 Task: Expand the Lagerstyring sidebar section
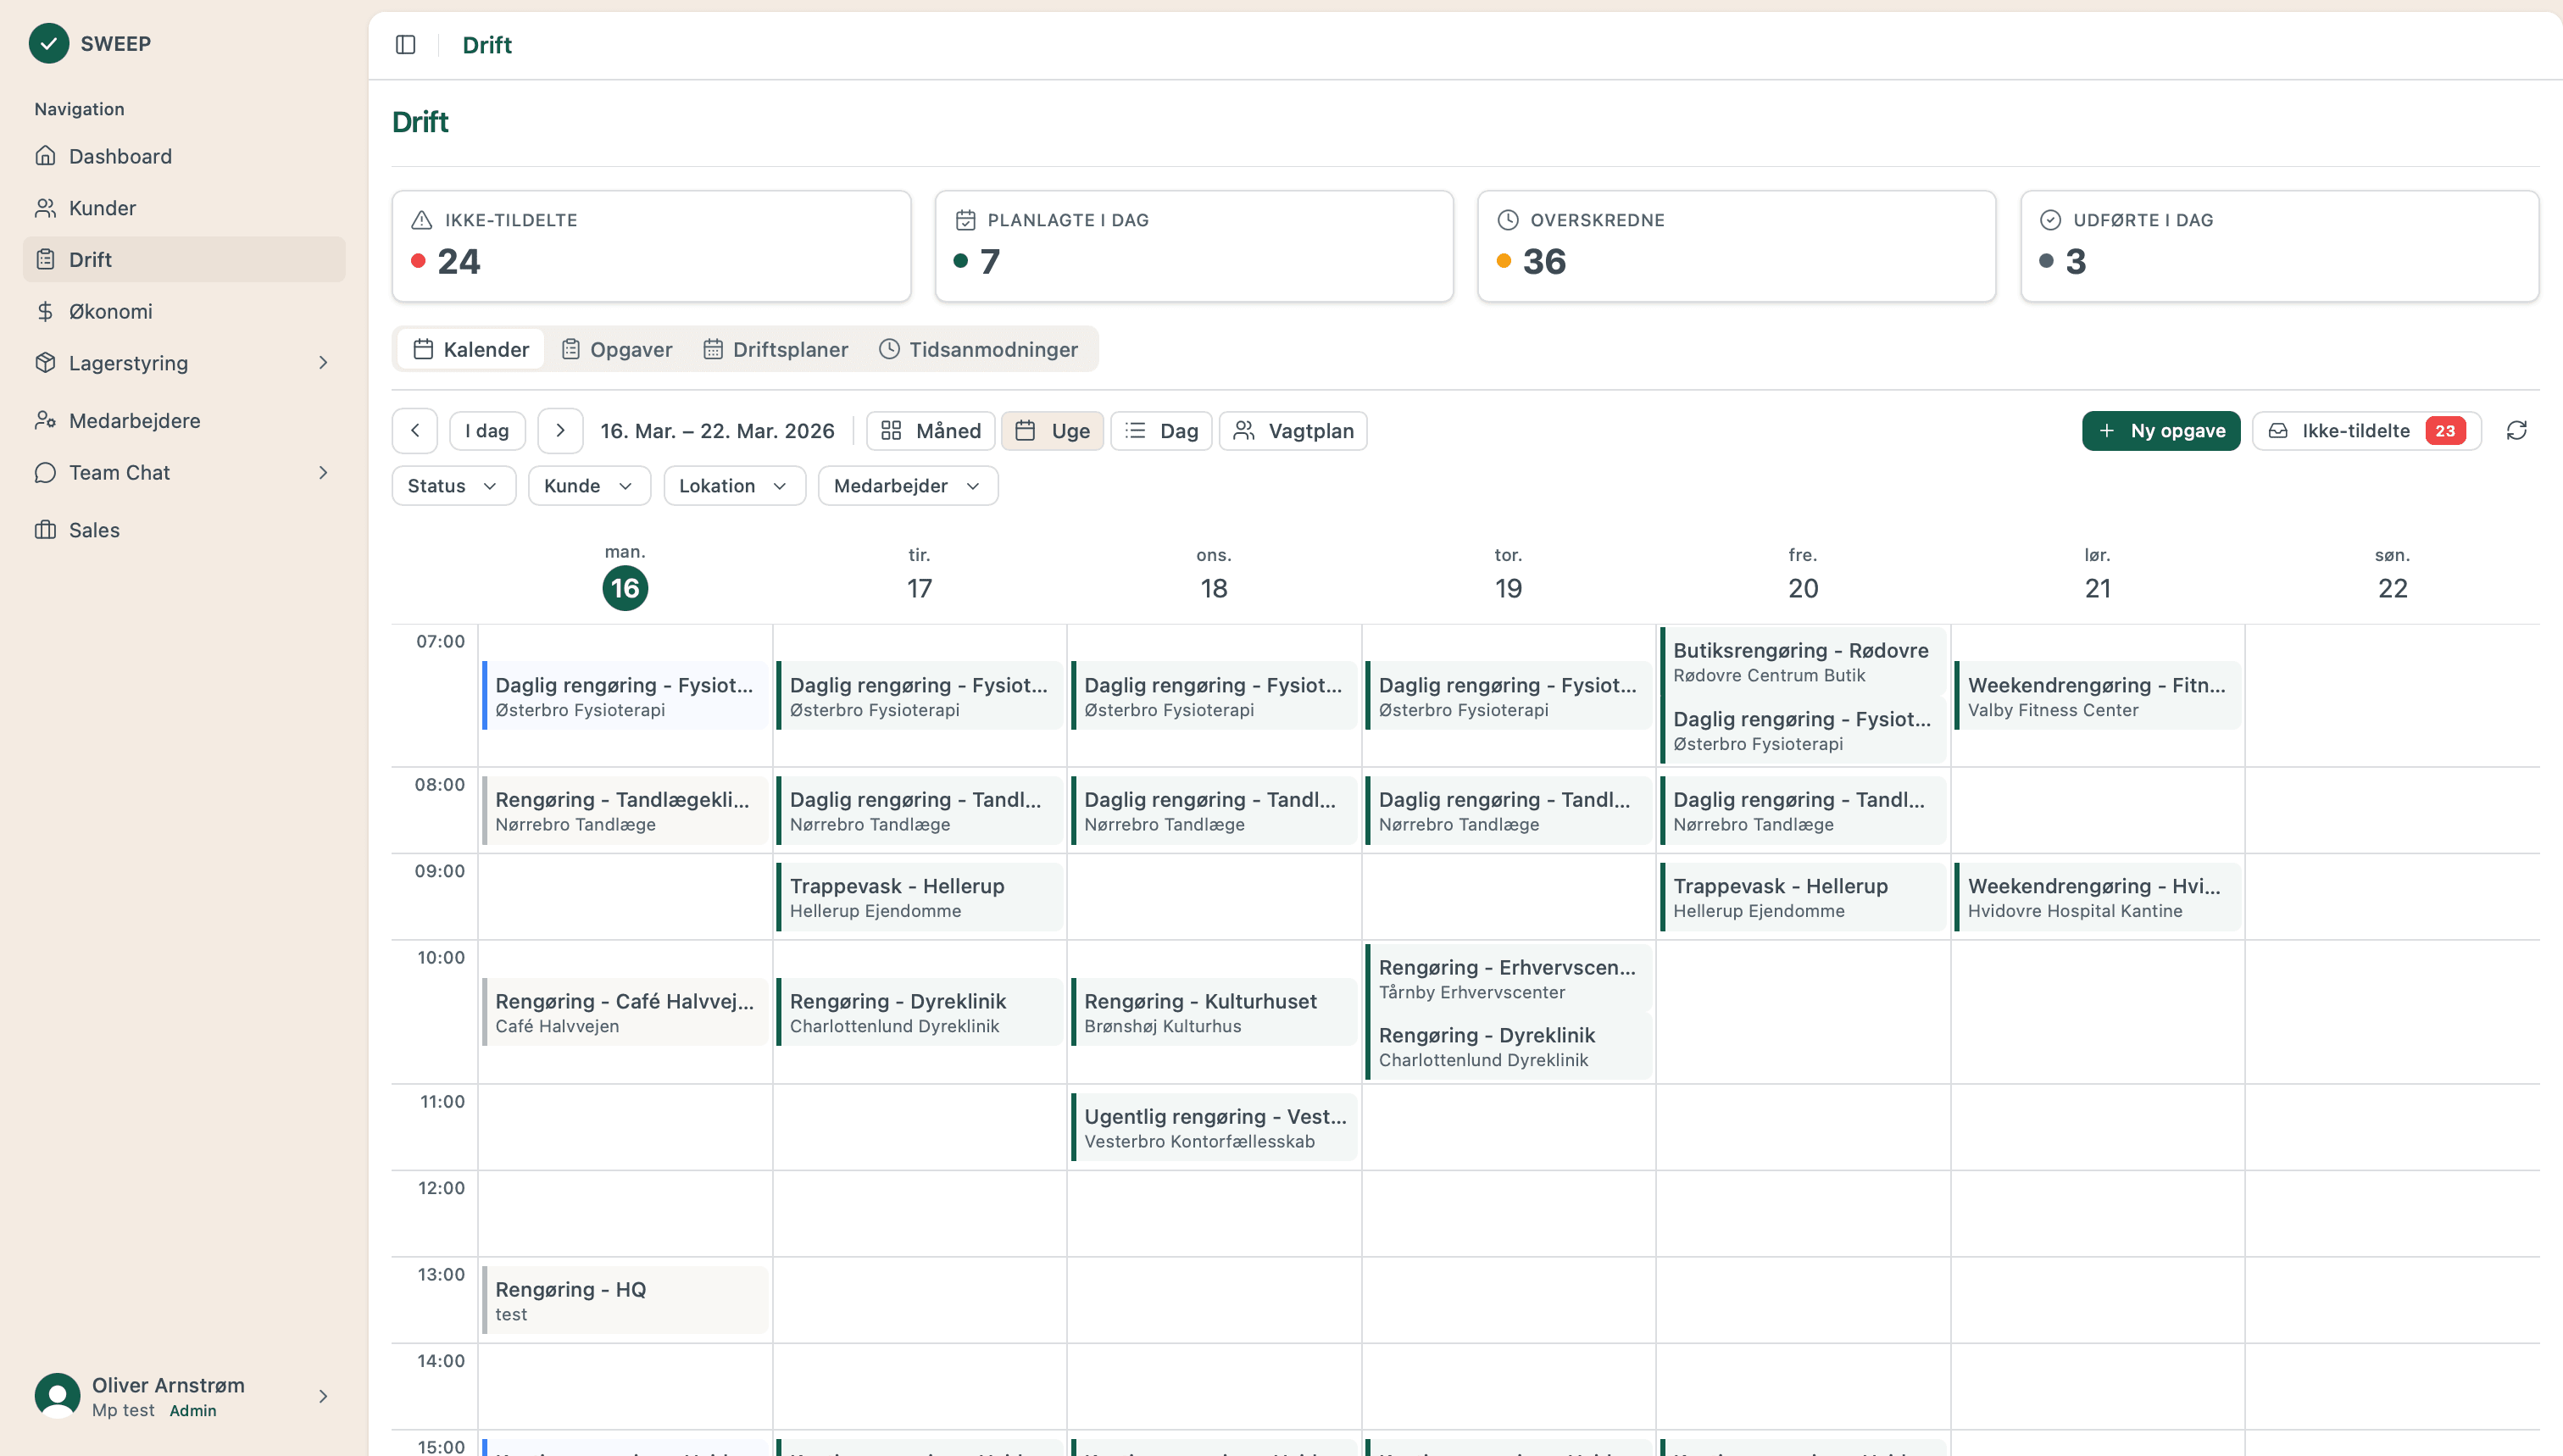pyautogui.click(x=323, y=363)
